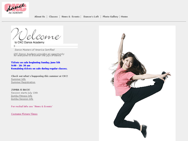Image resolution: width=188 pixels, height=141 pixels.
Task: Click 'Remaining tickets on sale during regular classes.'
Action: 39,69
